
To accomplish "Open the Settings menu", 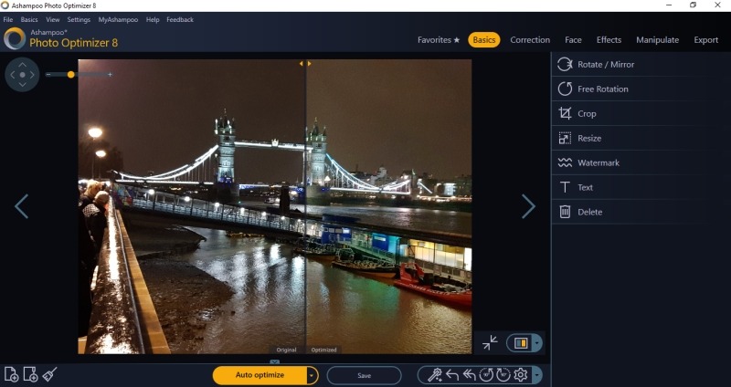I will [x=79, y=19].
